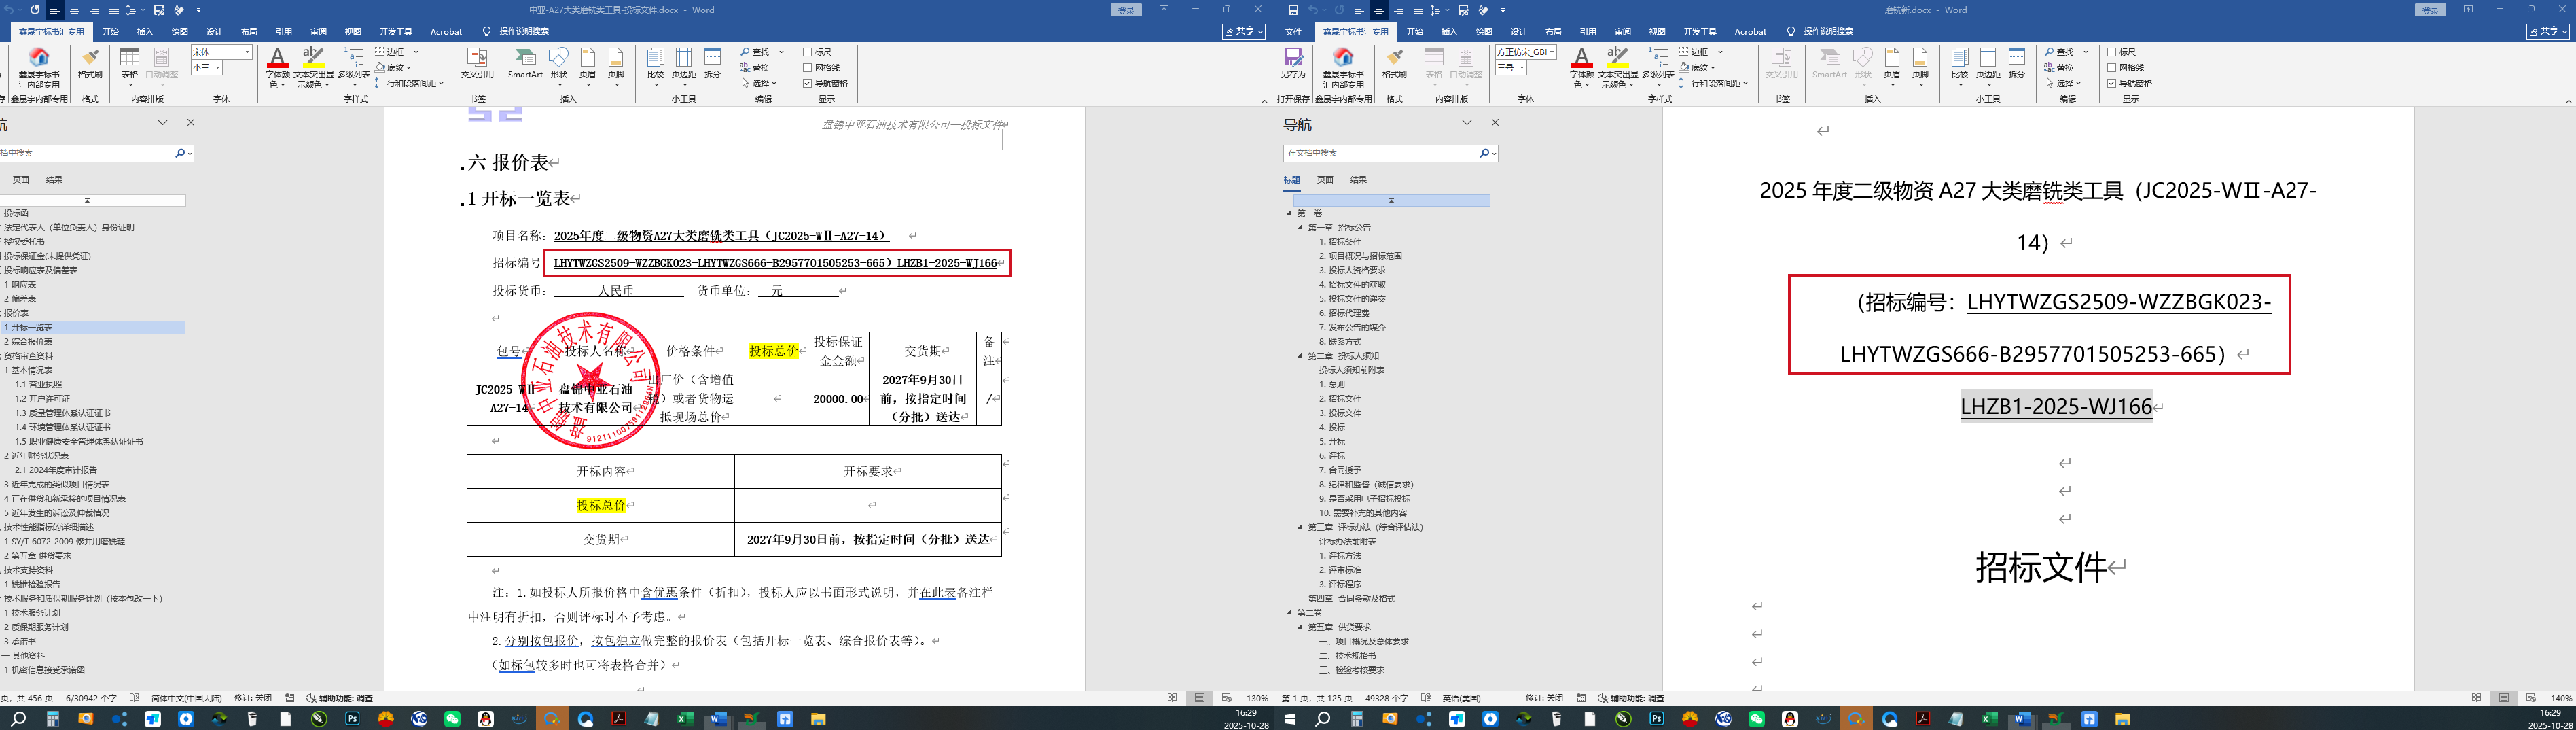
Task: Select the 页面 tab in the right navigation pane
Action: coord(1325,180)
